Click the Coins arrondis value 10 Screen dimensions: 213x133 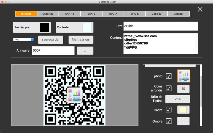point(183,89)
